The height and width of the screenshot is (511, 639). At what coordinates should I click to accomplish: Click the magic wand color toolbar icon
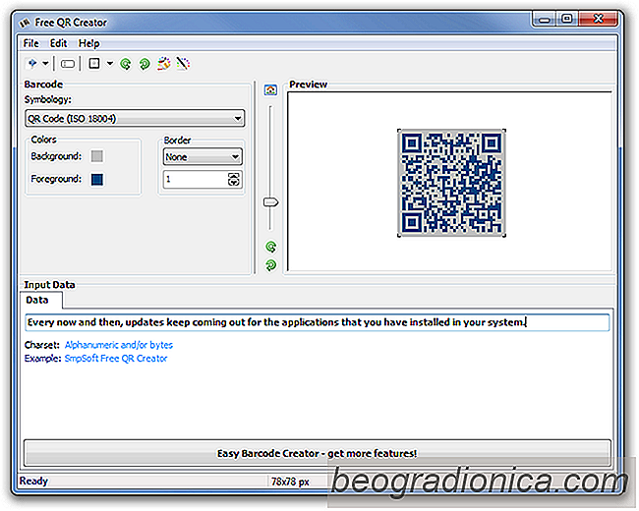click(183, 63)
